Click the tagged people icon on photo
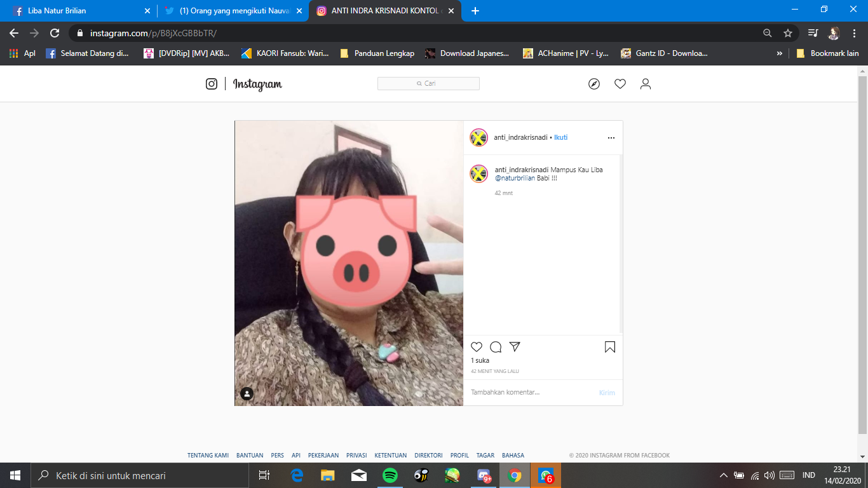Viewport: 868px width, 488px height. pos(247,394)
